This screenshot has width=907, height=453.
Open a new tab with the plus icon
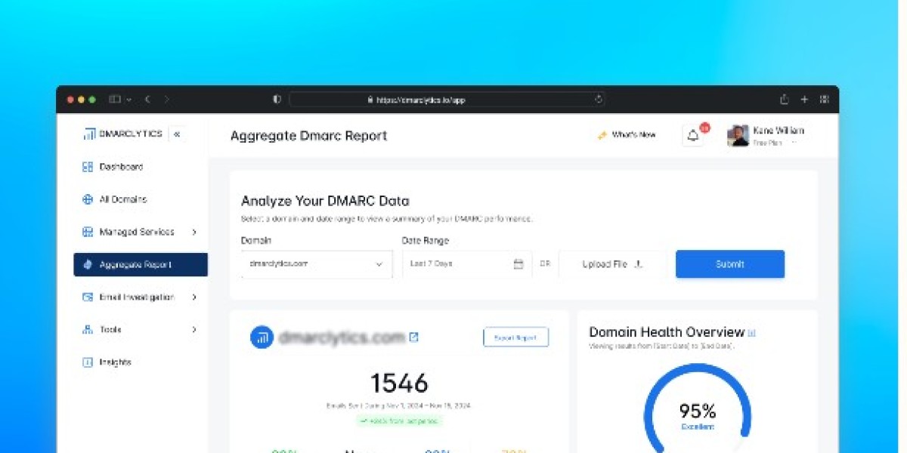804,99
